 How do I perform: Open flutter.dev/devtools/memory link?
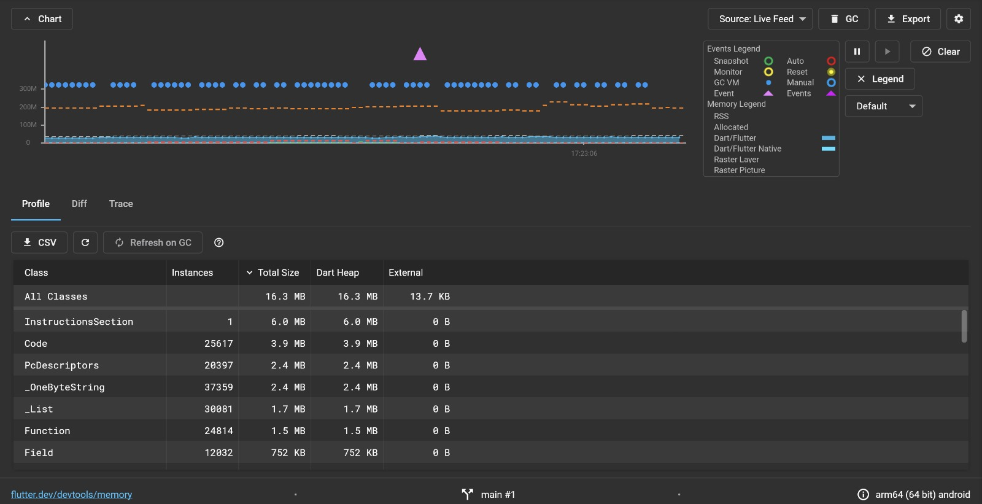71,495
